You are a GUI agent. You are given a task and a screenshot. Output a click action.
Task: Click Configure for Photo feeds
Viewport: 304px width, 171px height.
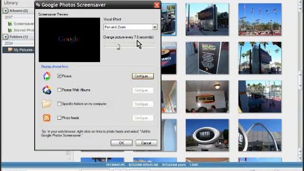(x=143, y=118)
